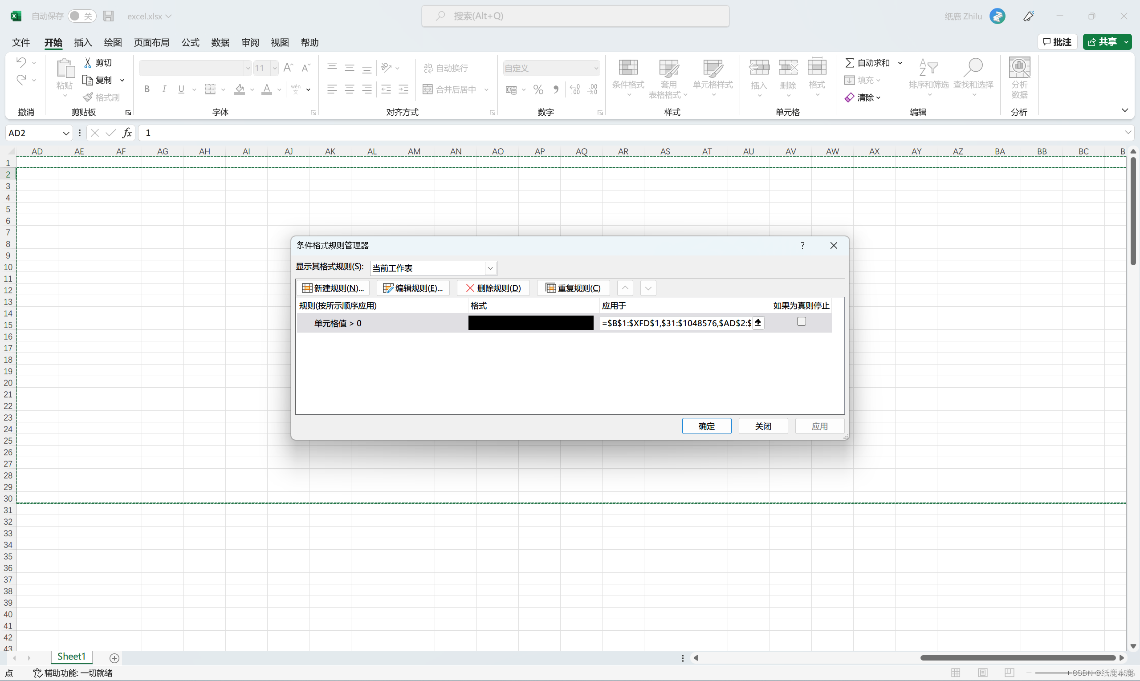Screen dimensions: 1140x681
Task: Toggle Wrap Text option
Action: click(445, 68)
